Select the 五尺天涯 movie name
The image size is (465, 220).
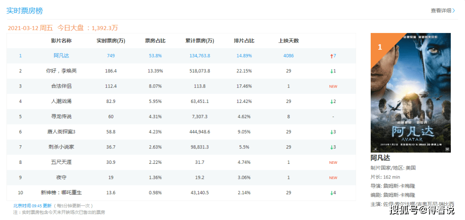[62, 162]
